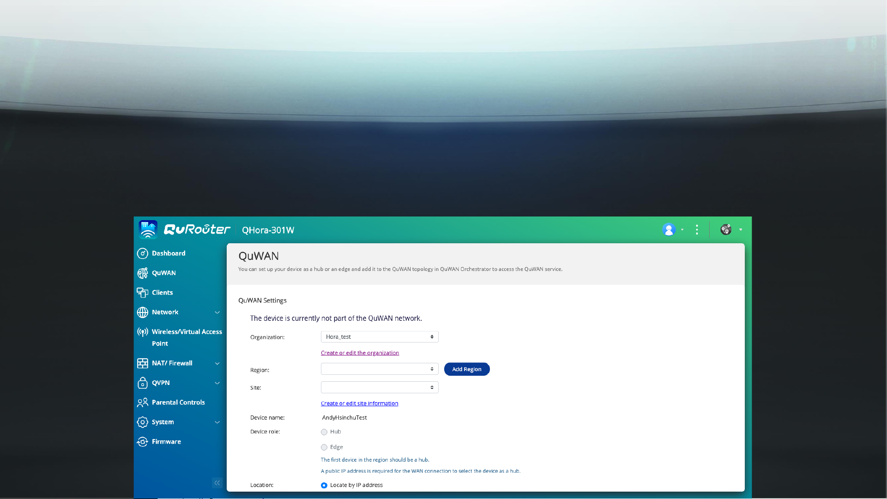887x499 pixels.
Task: Select the Hub device role radio button
Action: pos(324,432)
